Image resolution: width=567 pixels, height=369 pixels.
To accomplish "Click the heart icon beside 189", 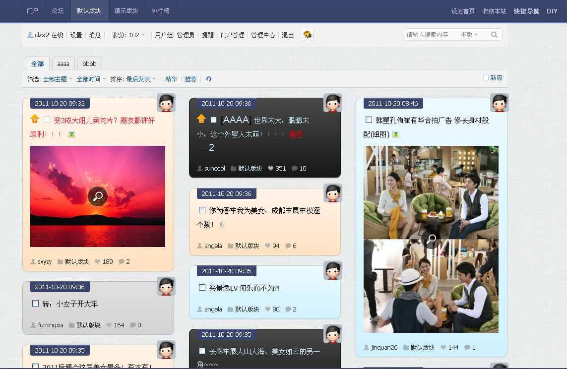I will pyautogui.click(x=98, y=262).
